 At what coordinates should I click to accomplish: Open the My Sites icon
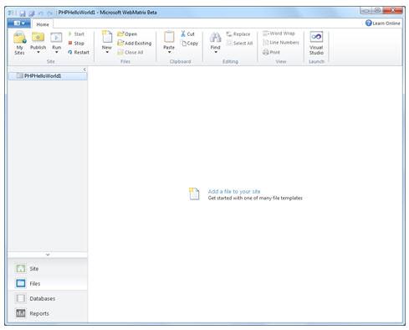pyautogui.click(x=19, y=38)
